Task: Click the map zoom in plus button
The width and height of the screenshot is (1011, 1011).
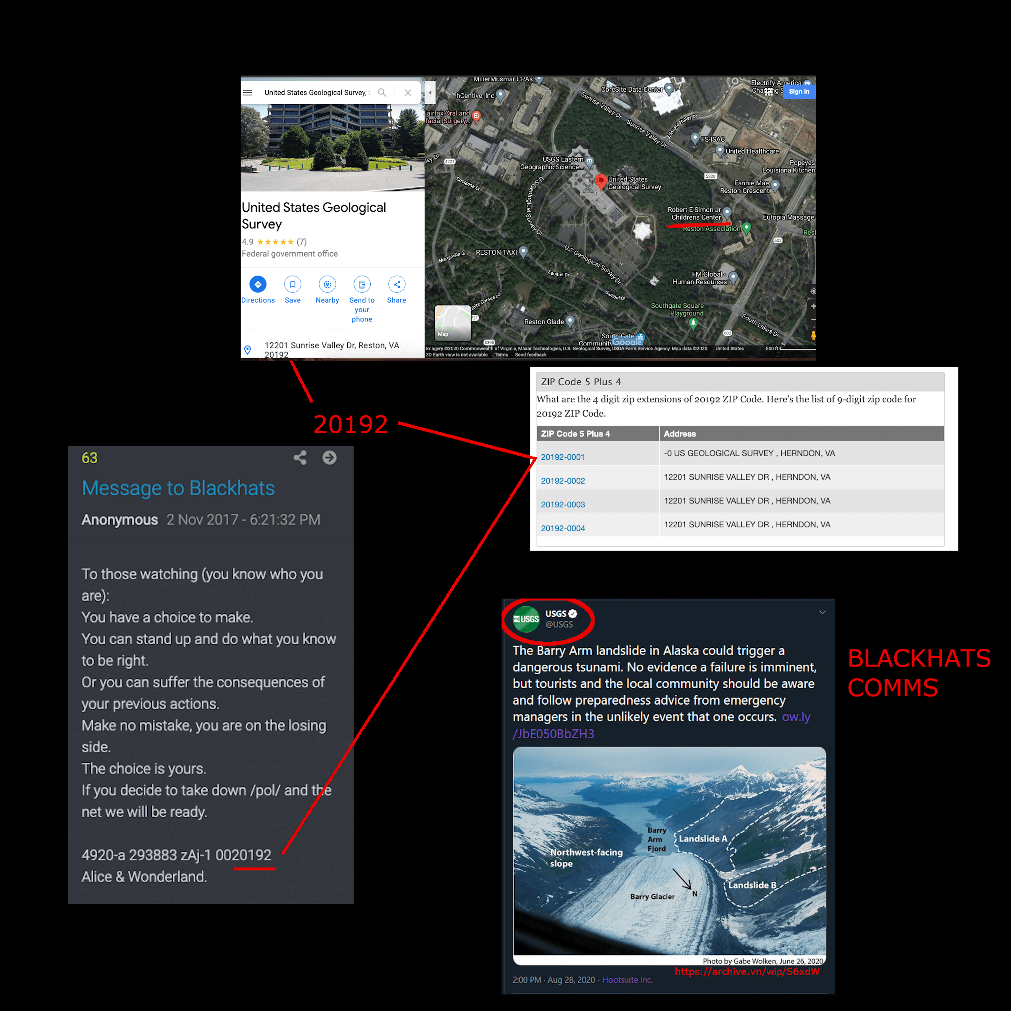Action: [x=813, y=306]
